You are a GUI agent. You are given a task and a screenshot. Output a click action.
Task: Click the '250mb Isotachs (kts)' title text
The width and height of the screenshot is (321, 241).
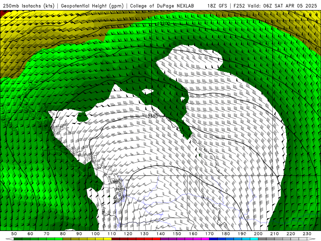28,6
